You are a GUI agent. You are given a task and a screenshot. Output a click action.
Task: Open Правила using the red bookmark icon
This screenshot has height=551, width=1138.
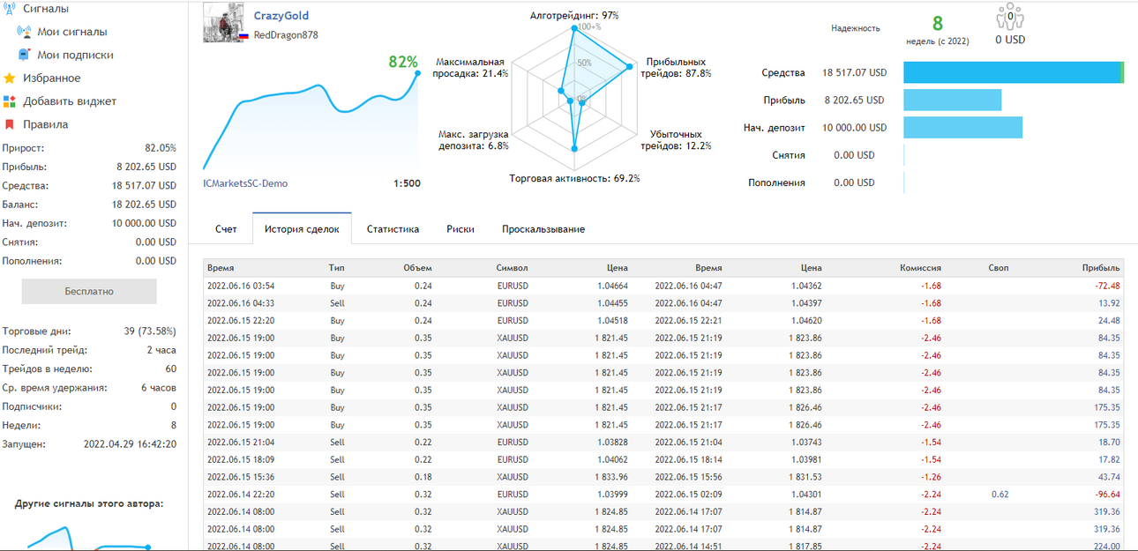[x=10, y=124]
